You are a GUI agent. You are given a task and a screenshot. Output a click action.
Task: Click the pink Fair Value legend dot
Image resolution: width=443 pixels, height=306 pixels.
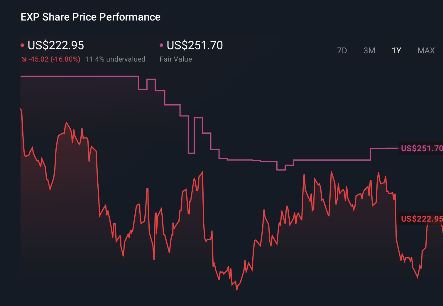pos(161,45)
